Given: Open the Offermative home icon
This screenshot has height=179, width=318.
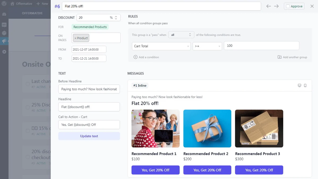Looking at the screenshot, I should pos(12,4).
